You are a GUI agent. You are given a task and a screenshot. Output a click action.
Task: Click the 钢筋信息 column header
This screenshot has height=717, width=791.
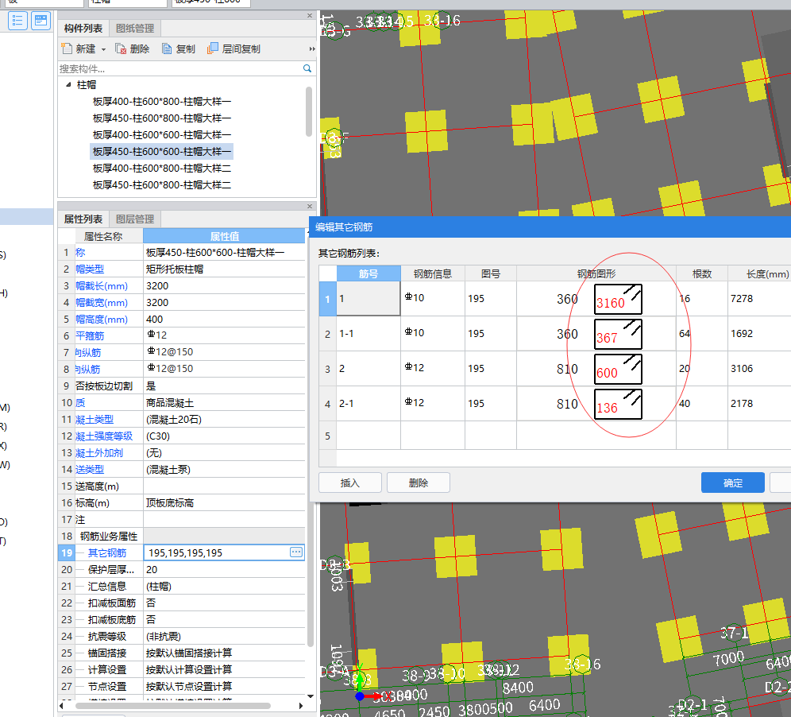432,273
